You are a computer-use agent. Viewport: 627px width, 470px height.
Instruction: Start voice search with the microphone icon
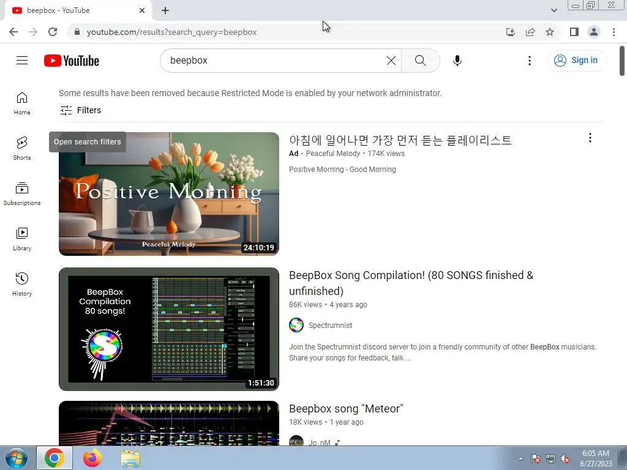click(x=457, y=61)
